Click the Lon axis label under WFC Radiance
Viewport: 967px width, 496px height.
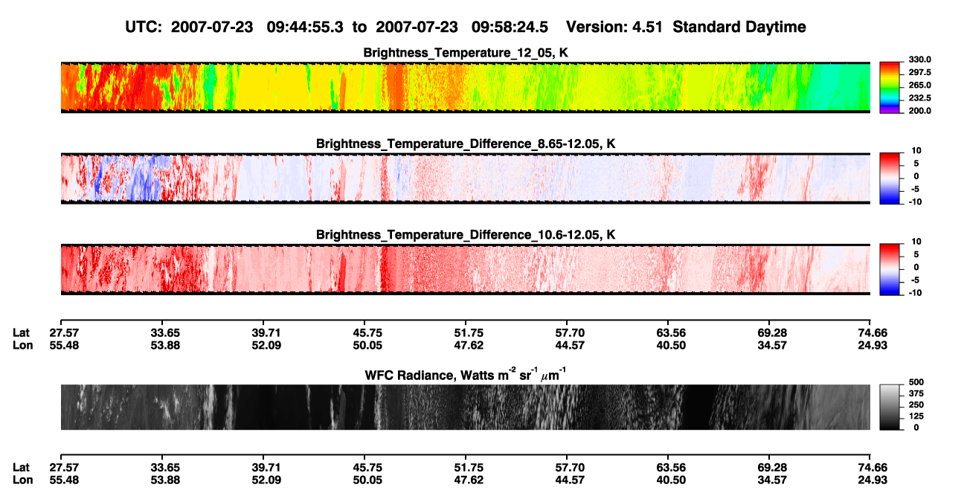(x=22, y=480)
